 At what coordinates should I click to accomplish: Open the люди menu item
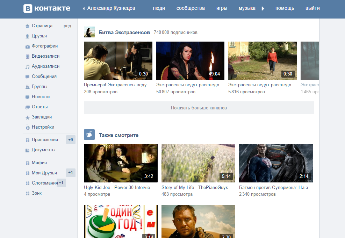[159, 8]
